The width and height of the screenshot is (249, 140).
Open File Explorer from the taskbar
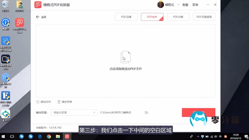(58, 136)
